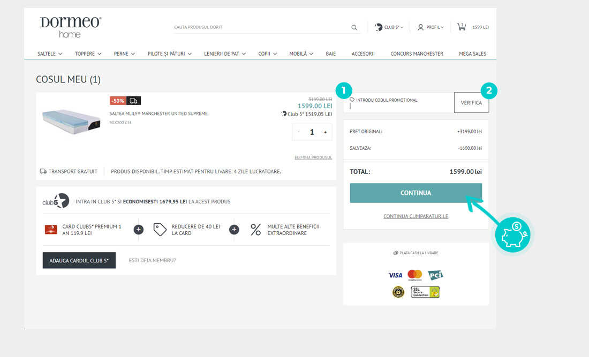Click the Mastercard payment logo
Image resolution: width=589 pixels, height=357 pixels.
[414, 275]
